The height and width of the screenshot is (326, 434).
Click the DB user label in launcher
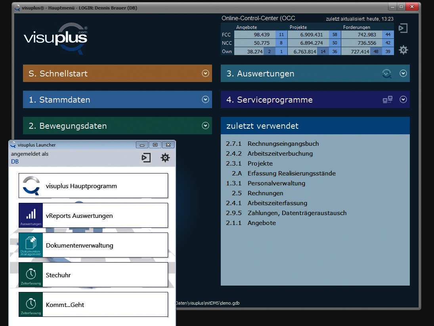15,162
